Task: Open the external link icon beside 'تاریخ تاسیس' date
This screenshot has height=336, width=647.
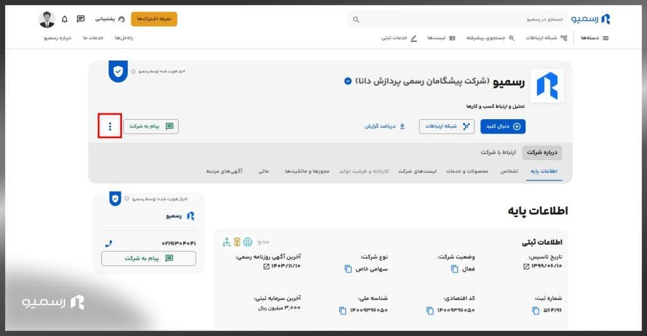Action: click(x=526, y=267)
